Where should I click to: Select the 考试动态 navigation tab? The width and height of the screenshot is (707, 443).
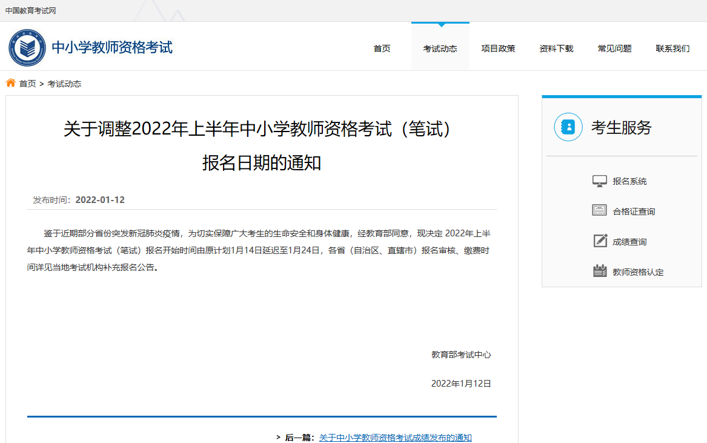coord(440,48)
